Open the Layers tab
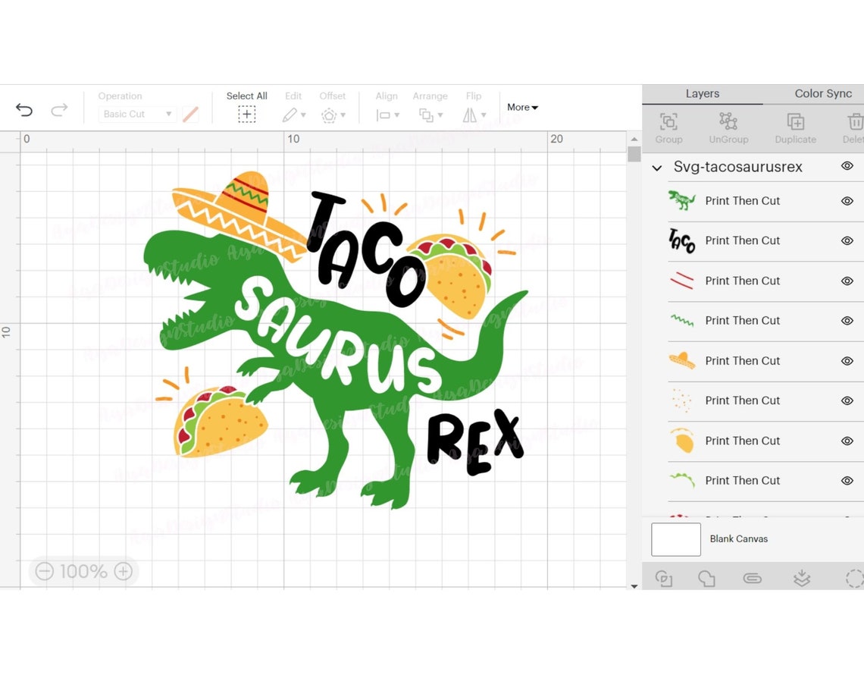 [x=702, y=93]
